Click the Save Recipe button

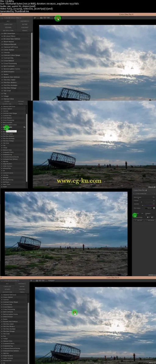(x=150, y=220)
